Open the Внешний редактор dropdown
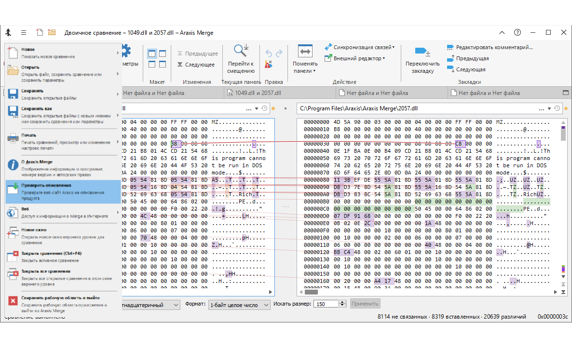Image resolution: width=572 pixels, height=348 pixels. [x=354, y=58]
